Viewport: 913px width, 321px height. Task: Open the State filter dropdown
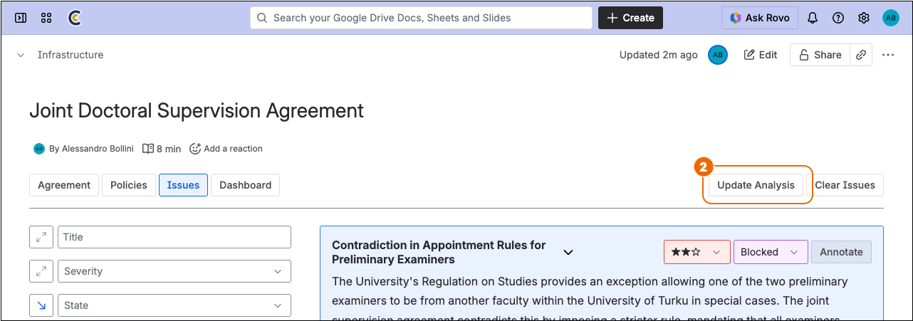174,305
